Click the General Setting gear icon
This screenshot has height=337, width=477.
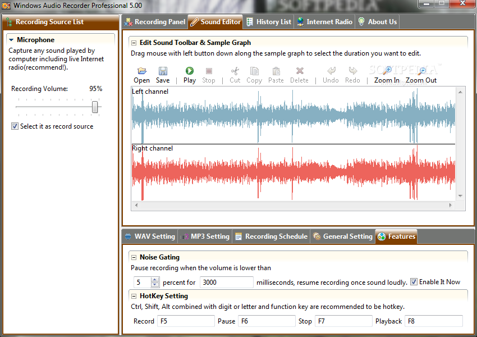click(x=317, y=236)
